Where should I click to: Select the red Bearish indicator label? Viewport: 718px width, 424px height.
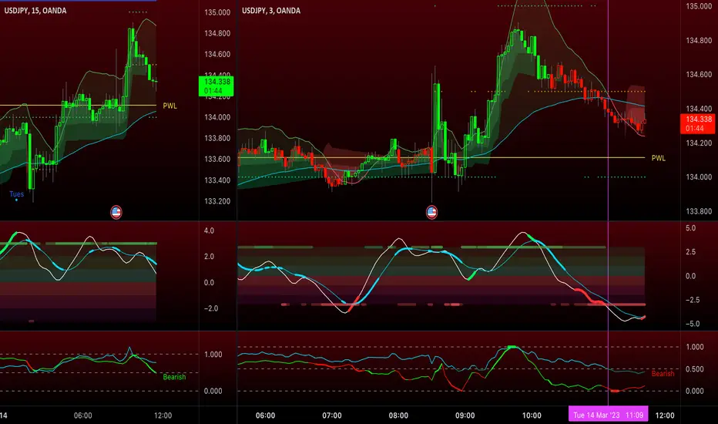(663, 374)
